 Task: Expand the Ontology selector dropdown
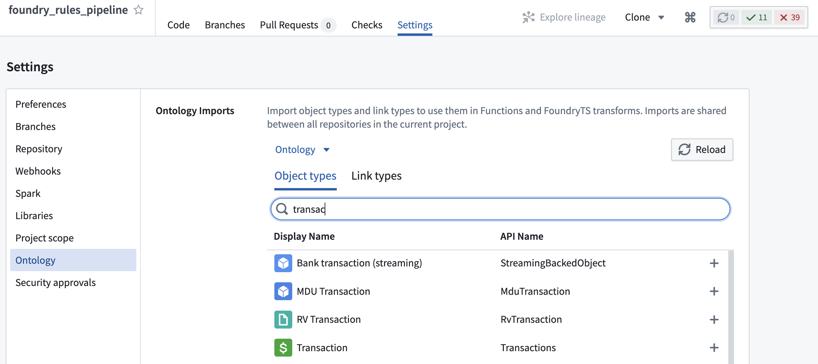coord(302,150)
